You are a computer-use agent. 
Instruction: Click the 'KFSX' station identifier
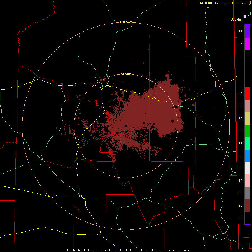coord(144,250)
